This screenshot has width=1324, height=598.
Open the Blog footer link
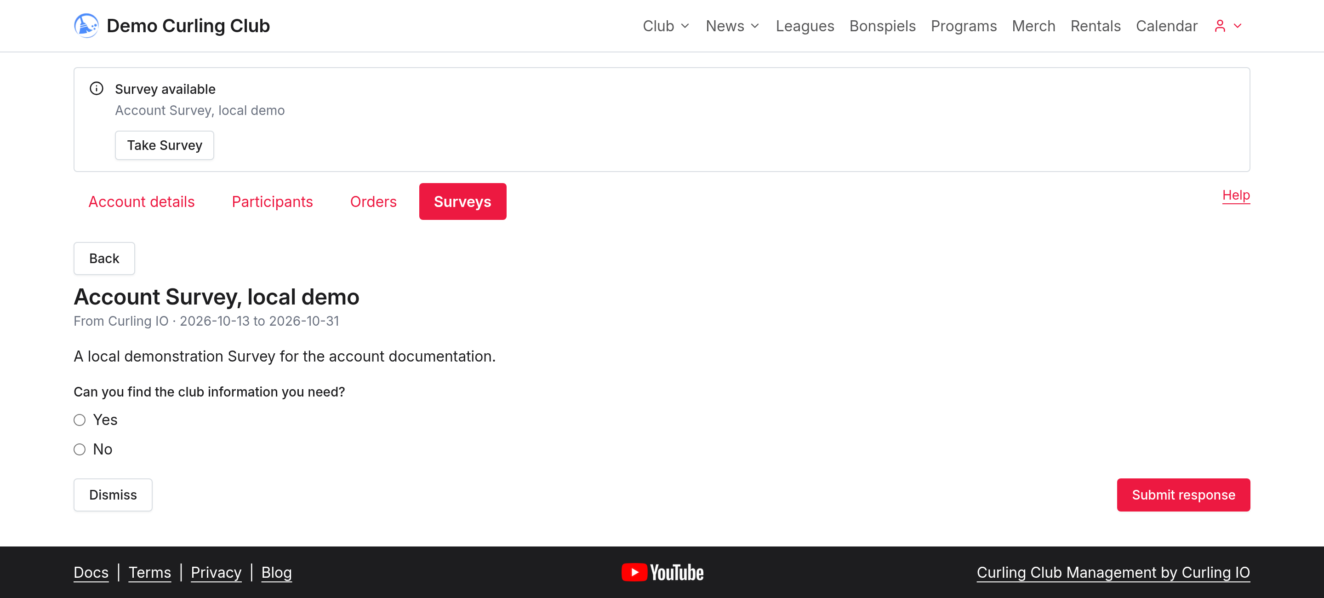(x=276, y=572)
